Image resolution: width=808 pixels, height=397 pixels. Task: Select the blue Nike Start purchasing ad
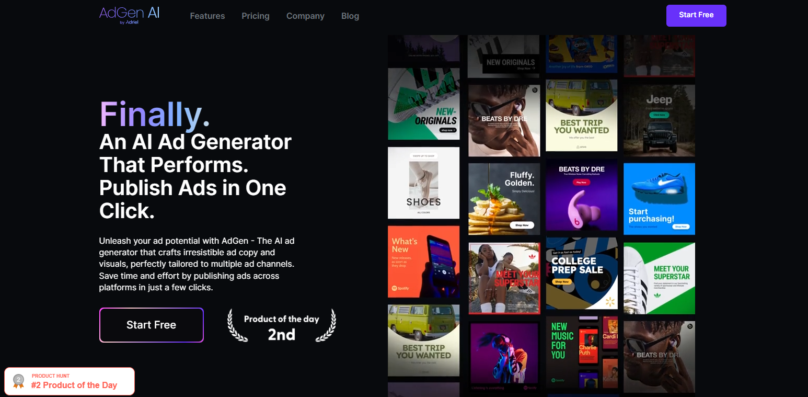tap(659, 199)
